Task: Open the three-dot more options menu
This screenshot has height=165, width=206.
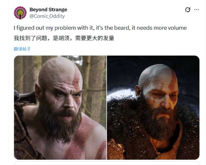Action: point(196,10)
